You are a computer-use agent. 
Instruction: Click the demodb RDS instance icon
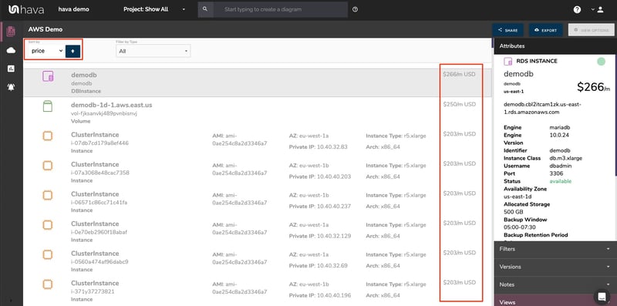[48, 76]
